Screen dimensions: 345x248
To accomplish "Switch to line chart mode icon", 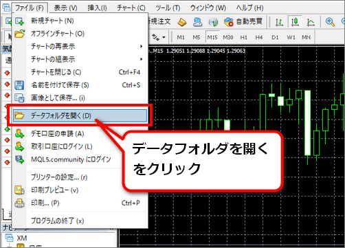I will [311, 22].
